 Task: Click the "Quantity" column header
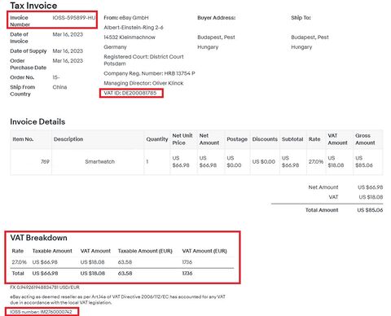coord(157,139)
